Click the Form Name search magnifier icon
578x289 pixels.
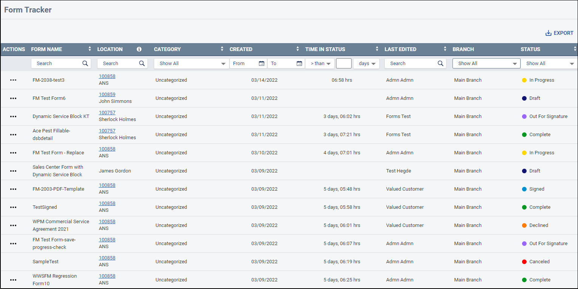(85, 64)
